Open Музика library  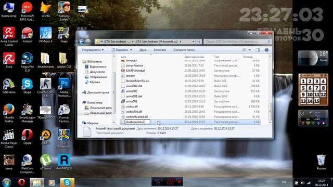93,82
